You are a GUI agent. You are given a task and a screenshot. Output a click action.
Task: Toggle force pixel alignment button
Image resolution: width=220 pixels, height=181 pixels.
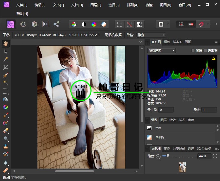click(x=191, y=24)
